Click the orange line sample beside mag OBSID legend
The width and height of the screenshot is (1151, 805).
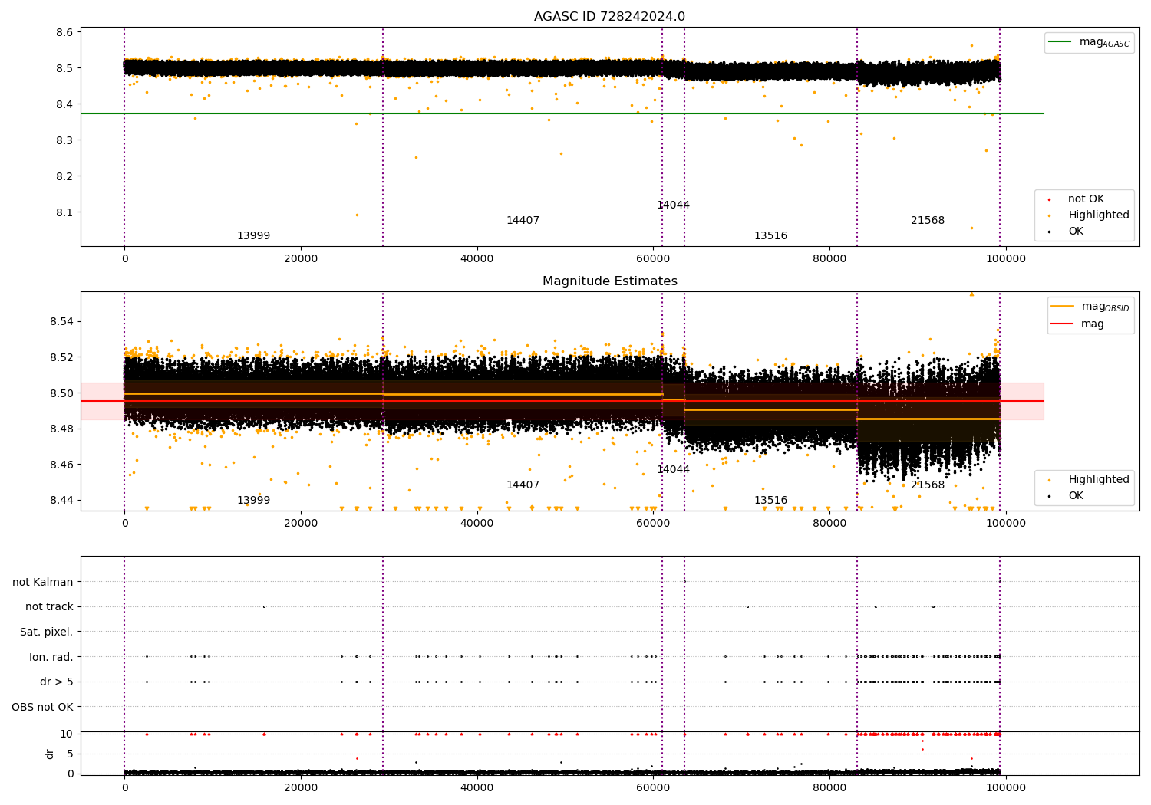[1063, 307]
